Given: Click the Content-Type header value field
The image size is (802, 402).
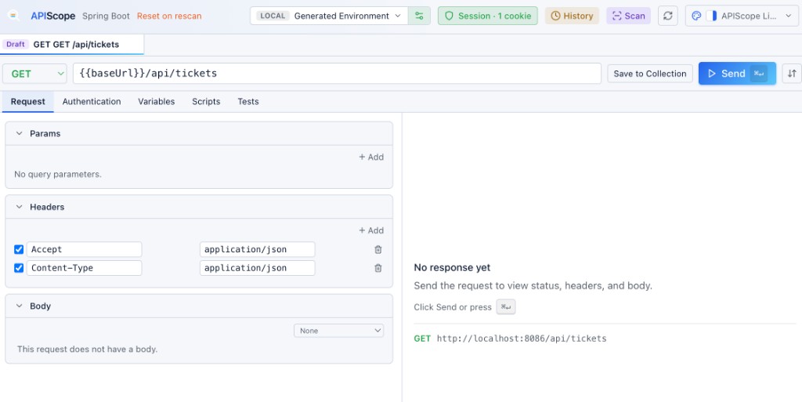Looking at the screenshot, I should coord(257,268).
